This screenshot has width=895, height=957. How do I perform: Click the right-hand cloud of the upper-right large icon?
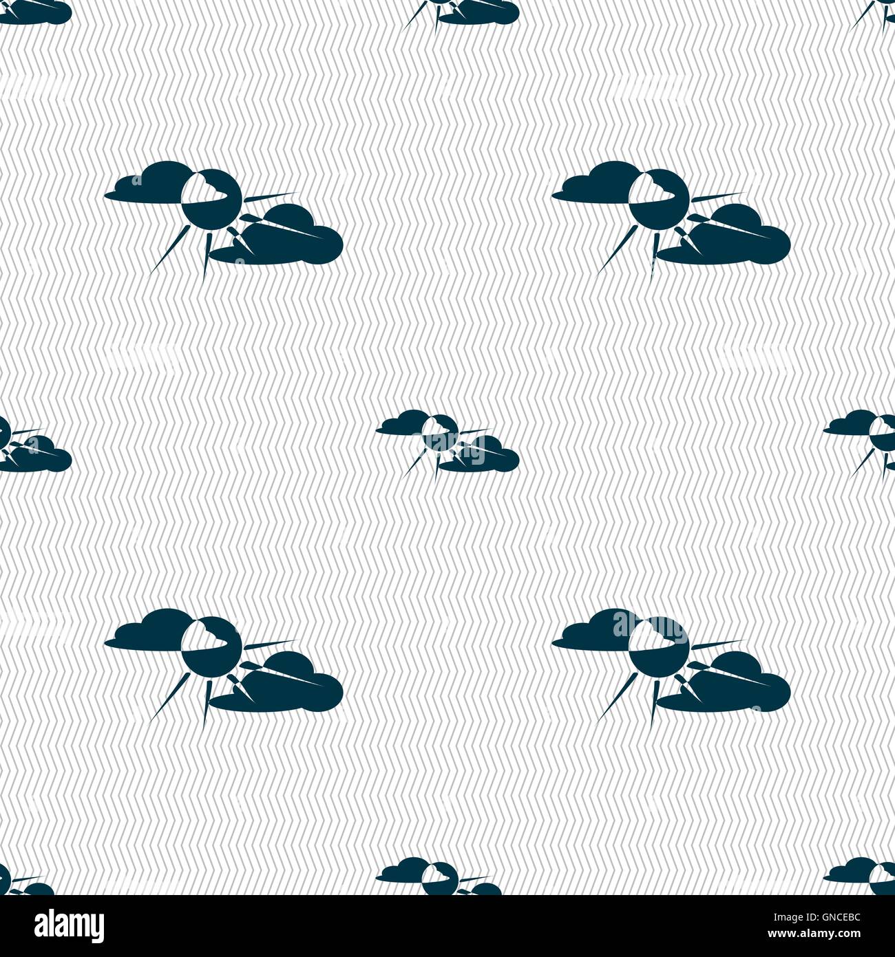[723, 235]
